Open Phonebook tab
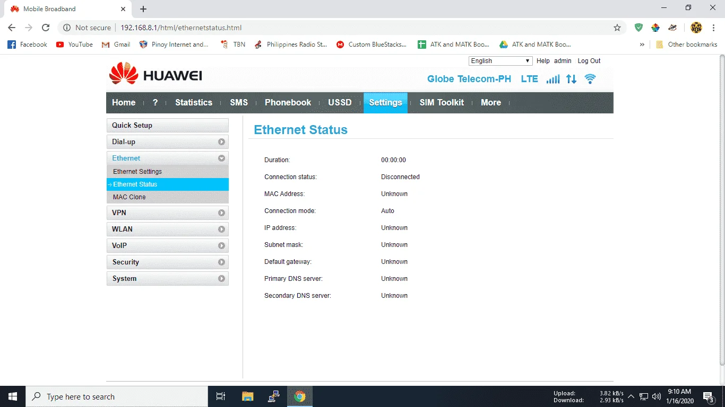This screenshot has width=725, height=407. (288, 103)
